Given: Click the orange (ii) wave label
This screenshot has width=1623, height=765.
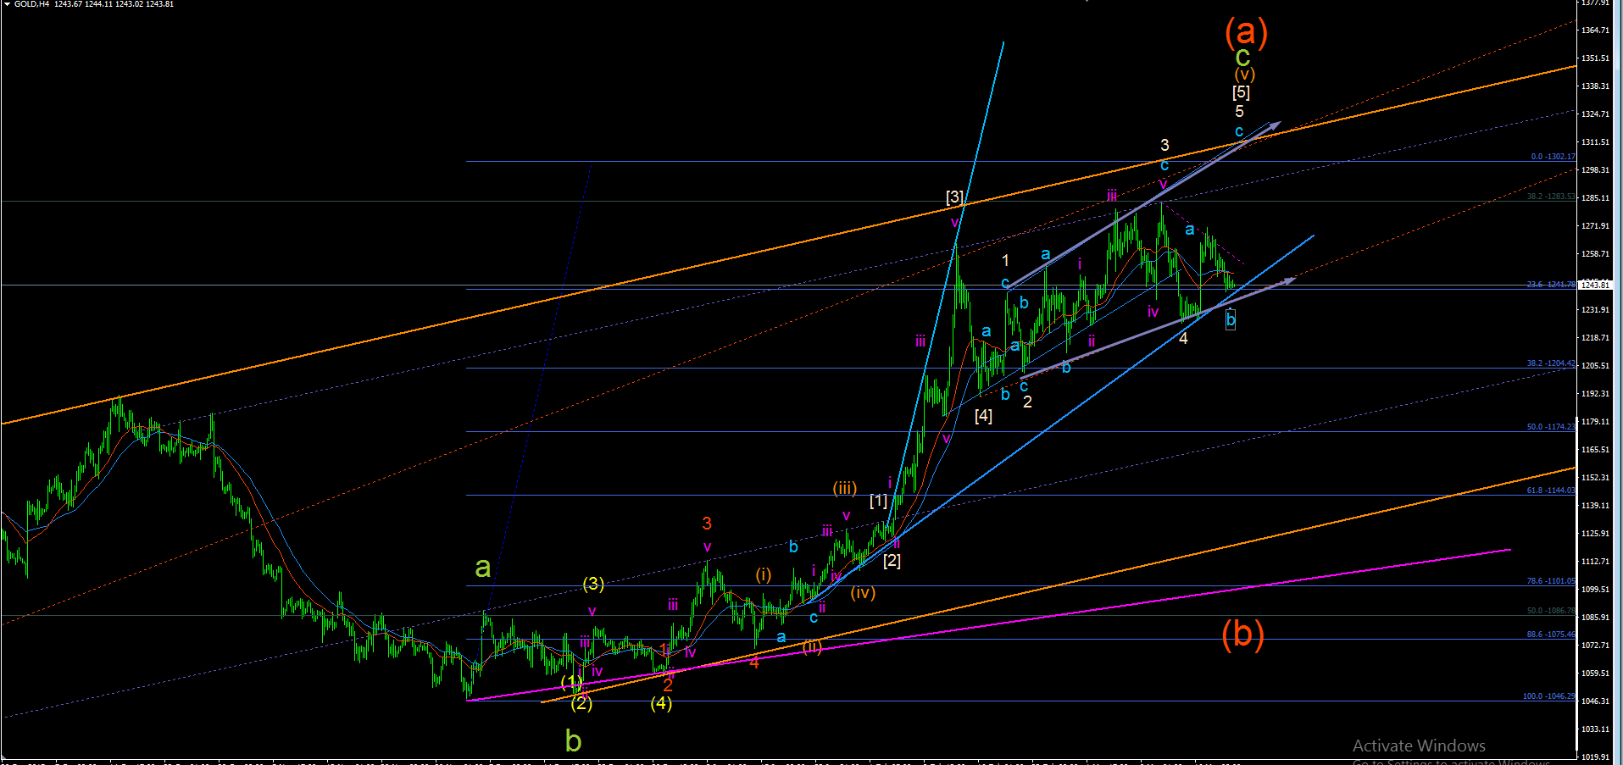Looking at the screenshot, I should [x=812, y=647].
